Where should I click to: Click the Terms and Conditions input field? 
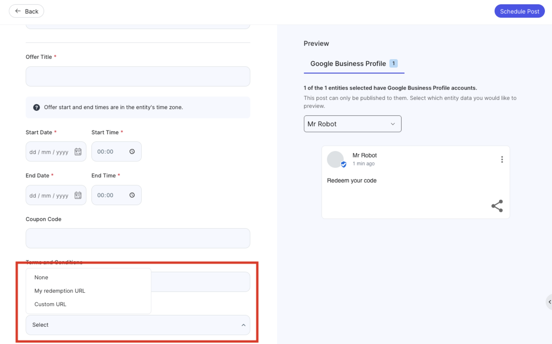[200, 282]
